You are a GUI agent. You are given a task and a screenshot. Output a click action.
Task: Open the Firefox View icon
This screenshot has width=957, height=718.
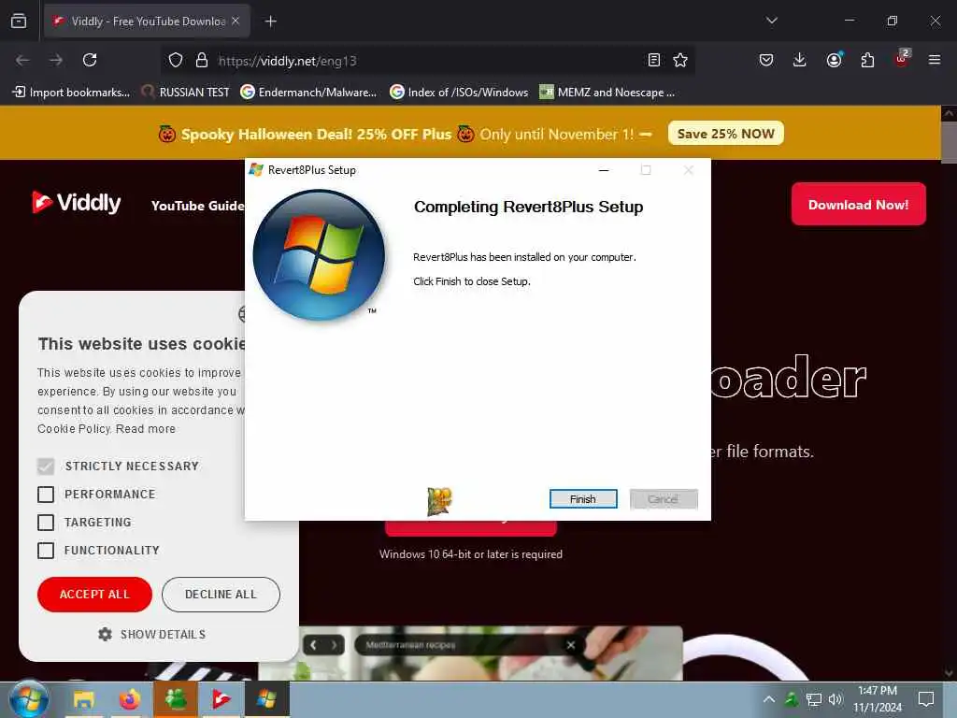[x=19, y=21]
